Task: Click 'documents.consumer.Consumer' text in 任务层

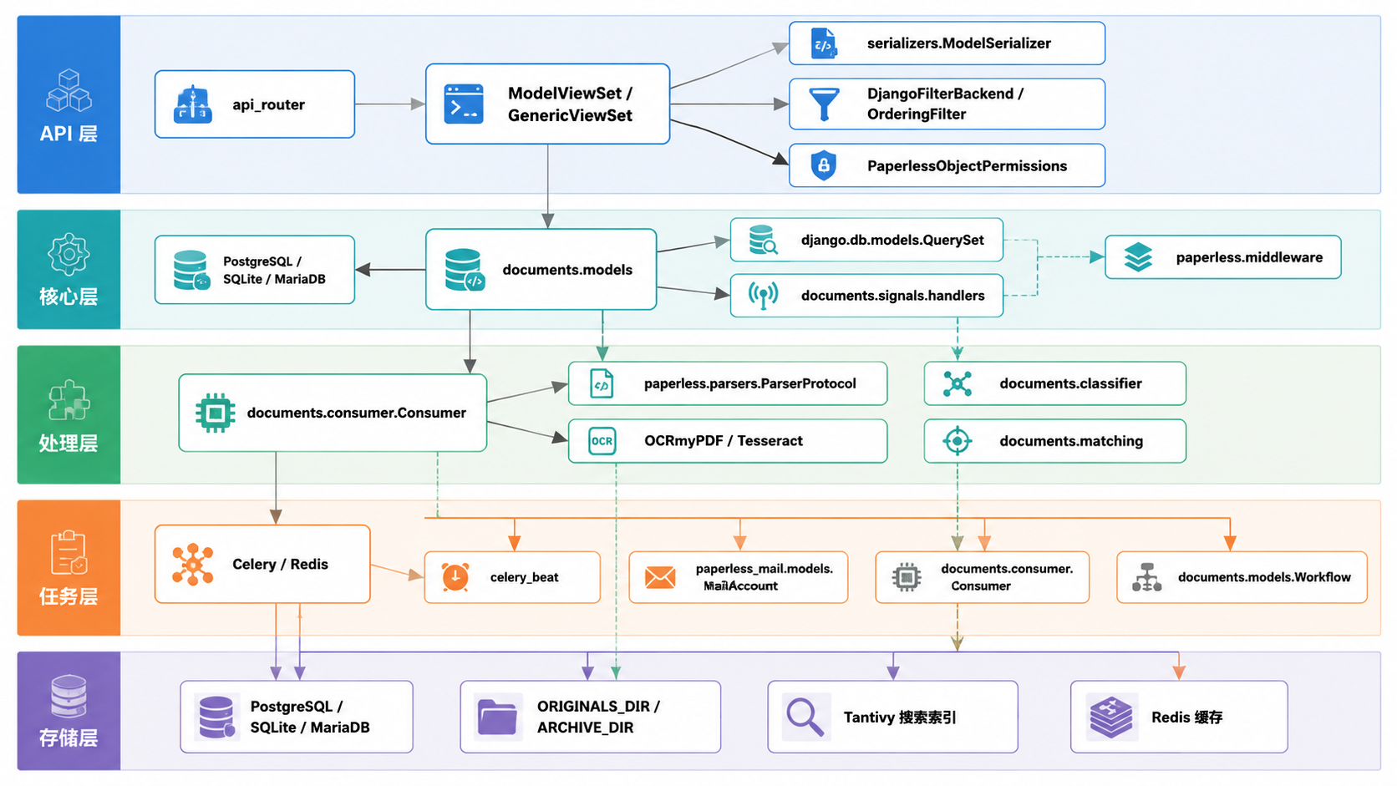Action: point(1007,577)
